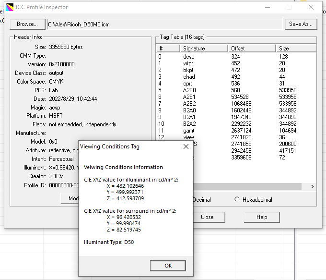Click the Browse... button

27,24
